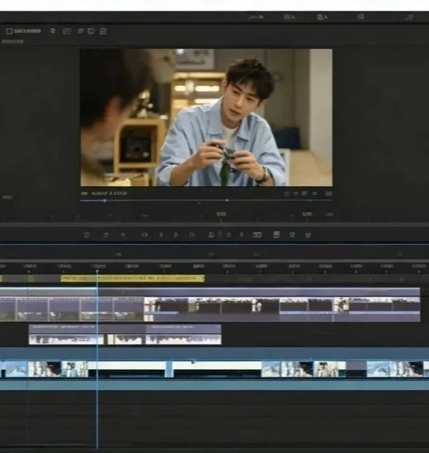Click the video preview of the man in the blue shirt
Image resolution: width=429 pixels, height=453 pixels.
tap(206, 117)
